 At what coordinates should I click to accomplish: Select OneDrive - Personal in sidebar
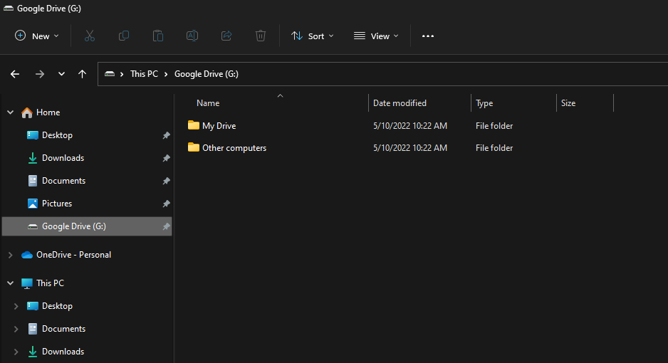click(x=73, y=255)
